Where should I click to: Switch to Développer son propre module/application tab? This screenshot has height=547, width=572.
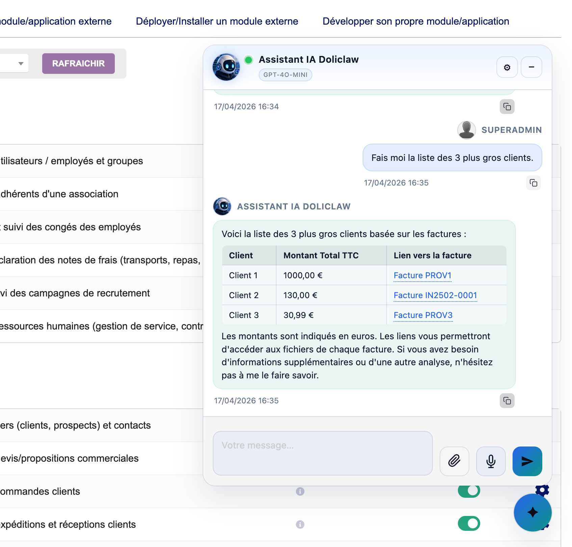[416, 21]
